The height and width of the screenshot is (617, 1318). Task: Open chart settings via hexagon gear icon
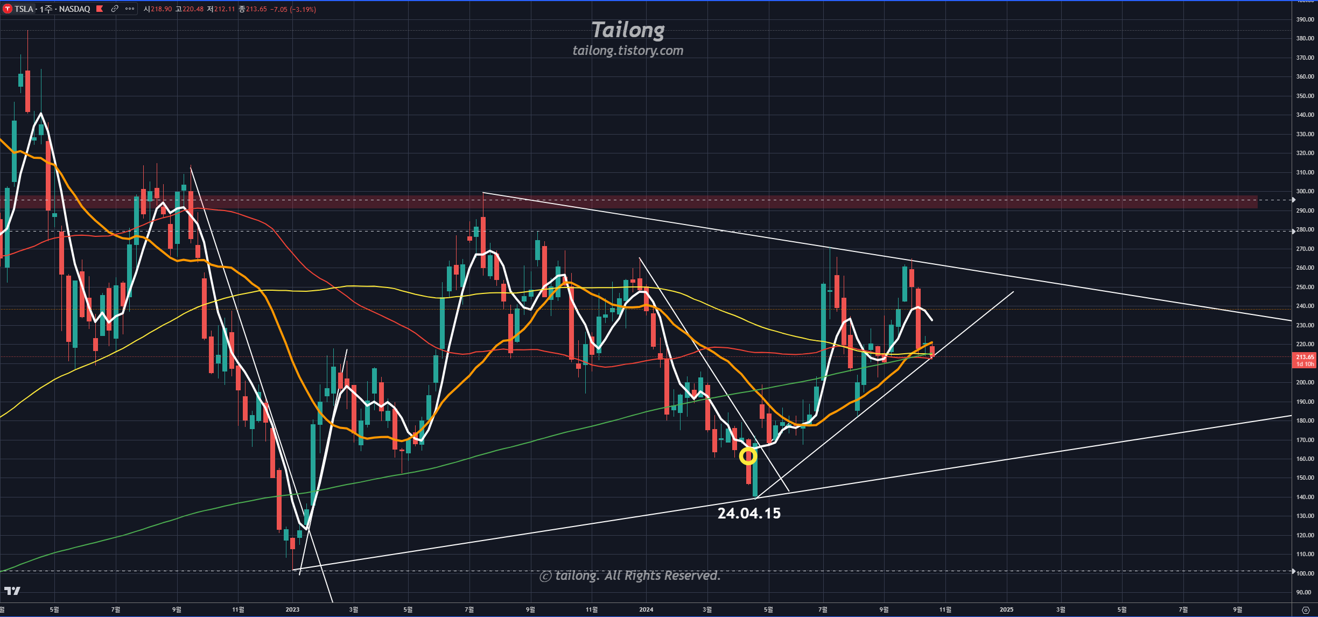[1306, 610]
